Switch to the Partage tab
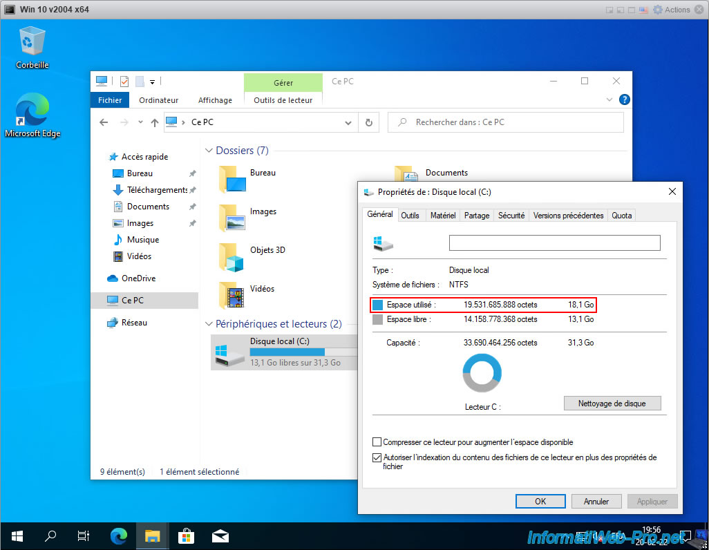709x550 pixels. coord(477,216)
